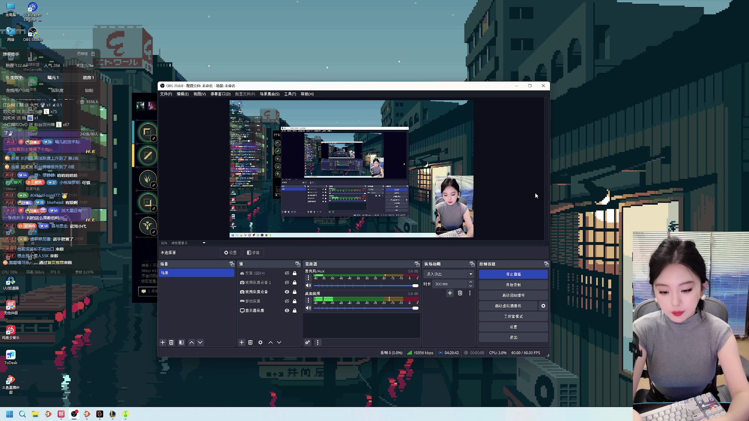Image resolution: width=749 pixels, height=421 pixels.
Task: Open 文件(F) menu
Action: 166,94
